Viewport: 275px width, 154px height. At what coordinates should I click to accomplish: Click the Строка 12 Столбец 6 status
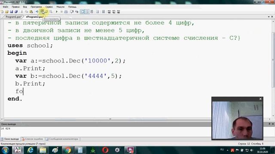tap(251, 144)
